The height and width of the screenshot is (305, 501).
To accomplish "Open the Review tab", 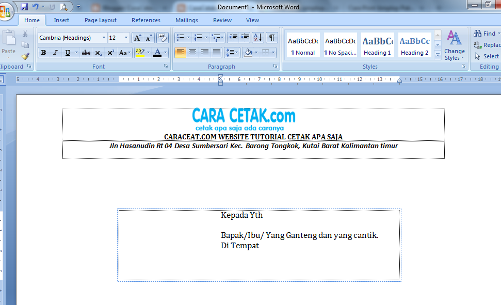I will [x=222, y=20].
